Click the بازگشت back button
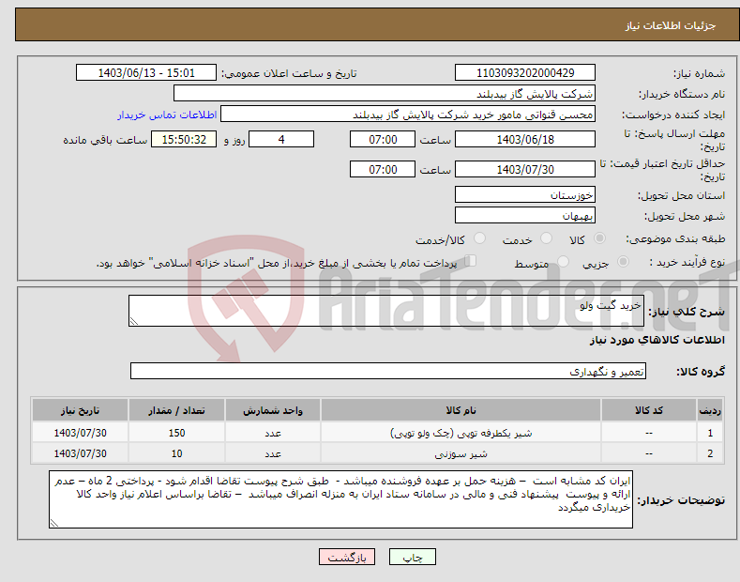 pos(347,557)
